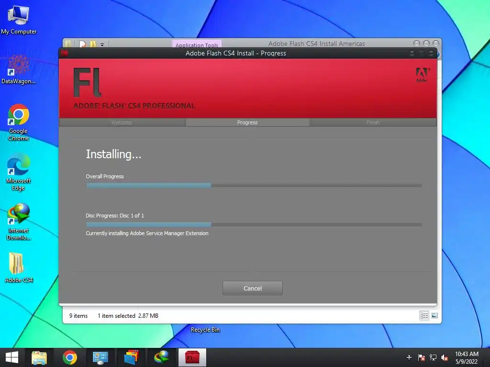The image size is (490, 367).
Task: Switch Explorer window to large icons view
Action: pos(434,315)
